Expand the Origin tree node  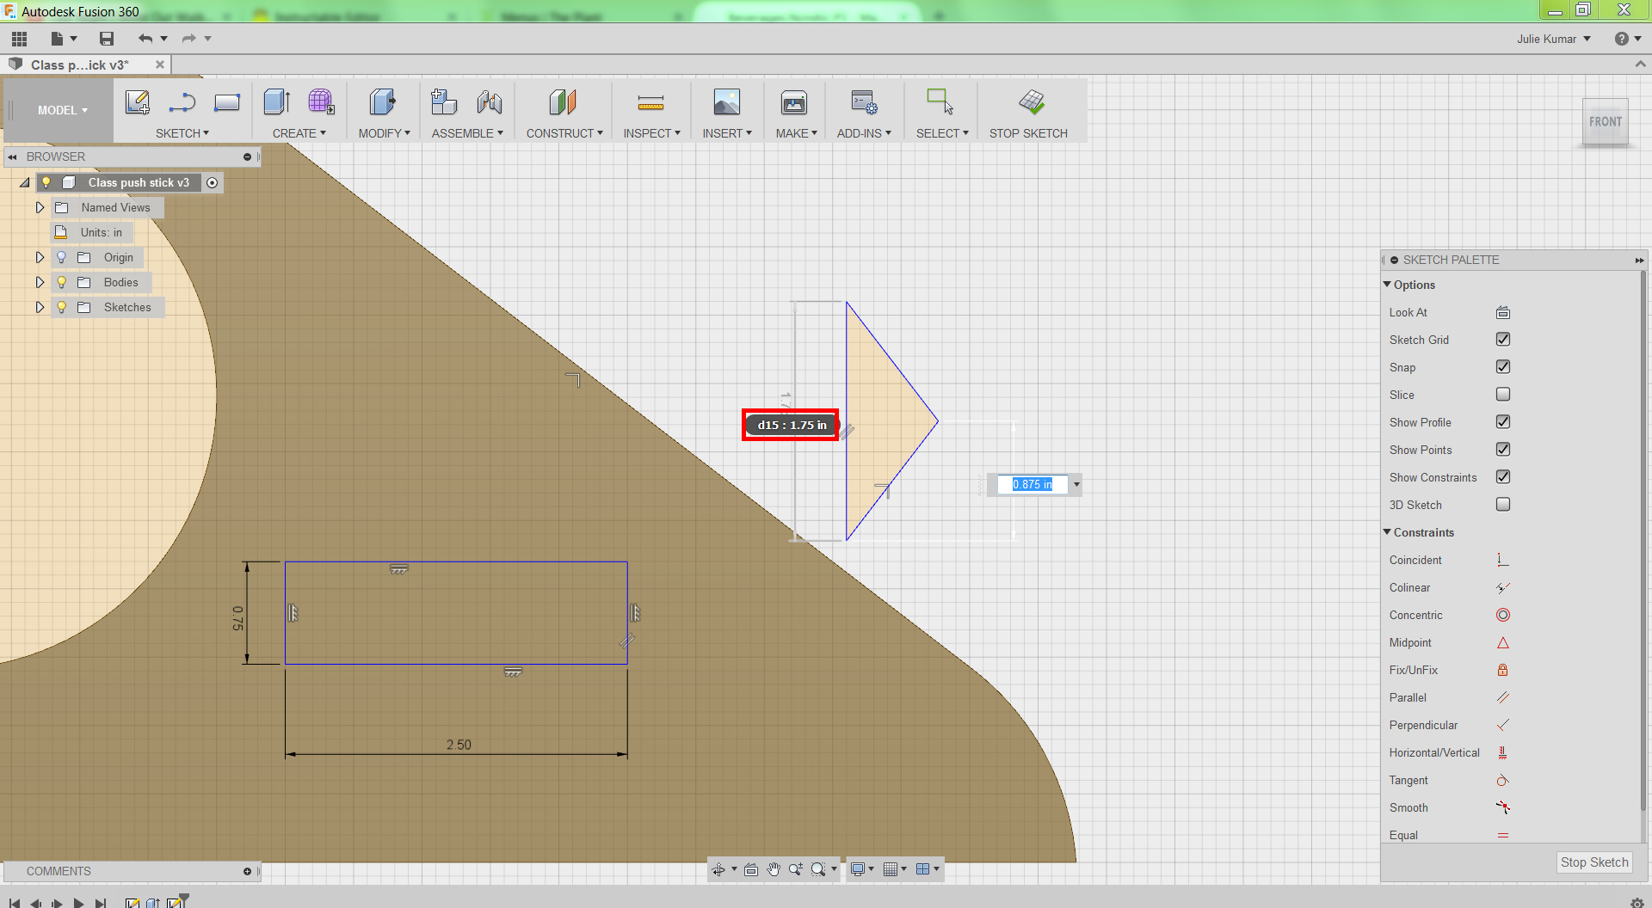pos(40,257)
